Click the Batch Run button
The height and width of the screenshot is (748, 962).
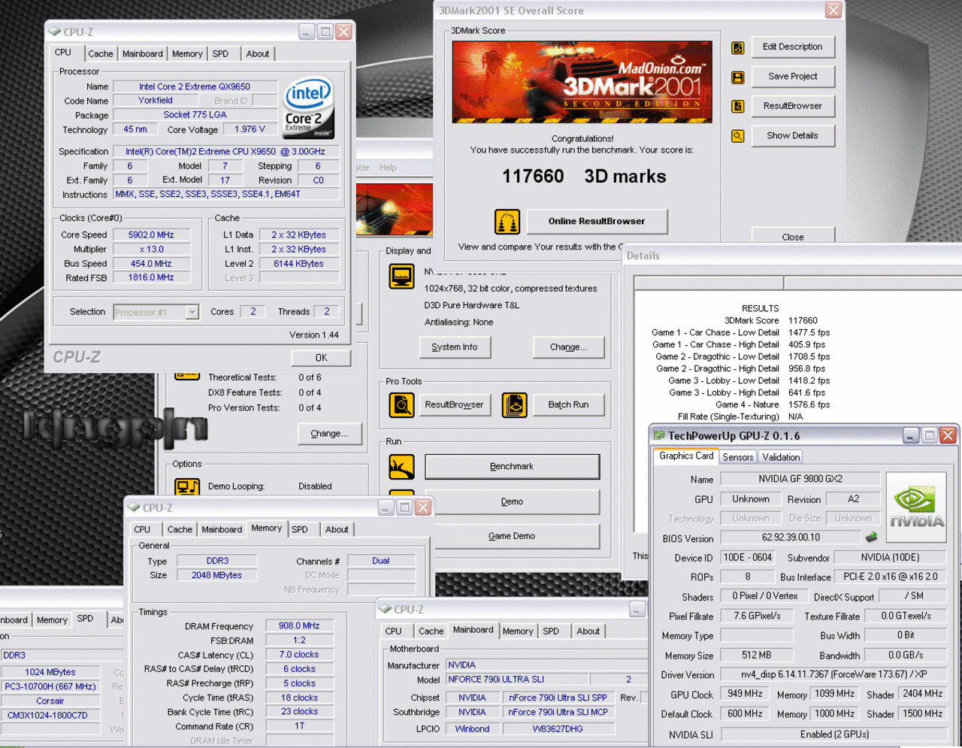click(568, 404)
